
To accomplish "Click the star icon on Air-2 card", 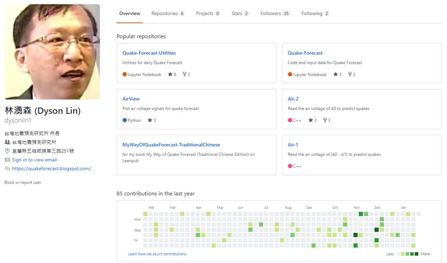I will [x=311, y=120].
